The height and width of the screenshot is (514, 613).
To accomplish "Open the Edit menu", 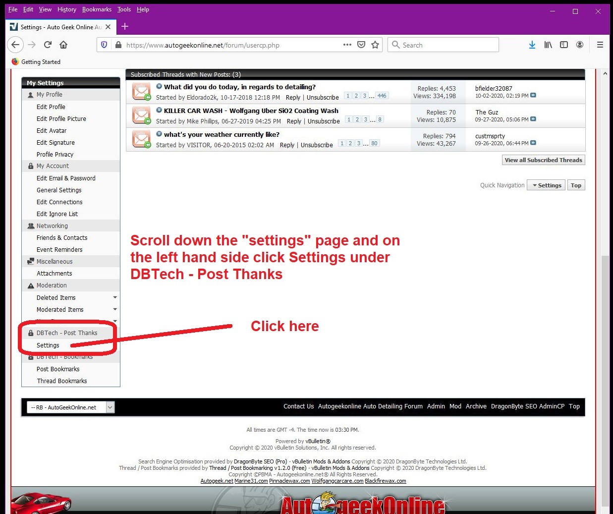I will [x=28, y=9].
